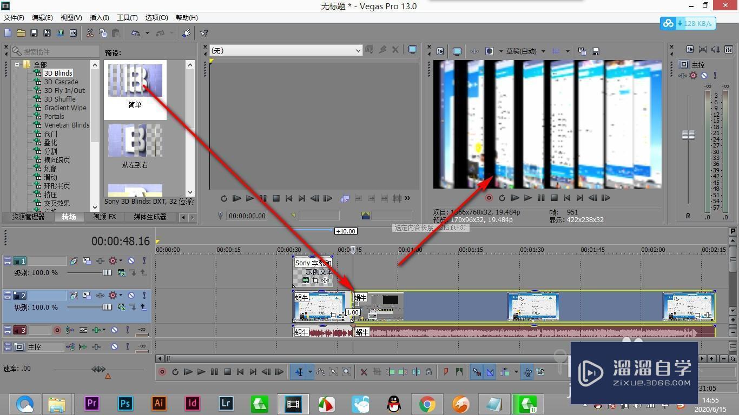The width and height of the screenshot is (739, 415).
Task: Solo video track 2
Action: [144, 296]
